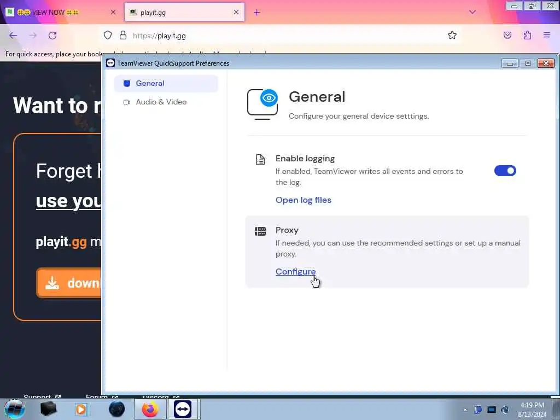Click TeamViewer icon in the taskbar
Image resolution: width=560 pixels, height=420 pixels.
click(x=183, y=409)
